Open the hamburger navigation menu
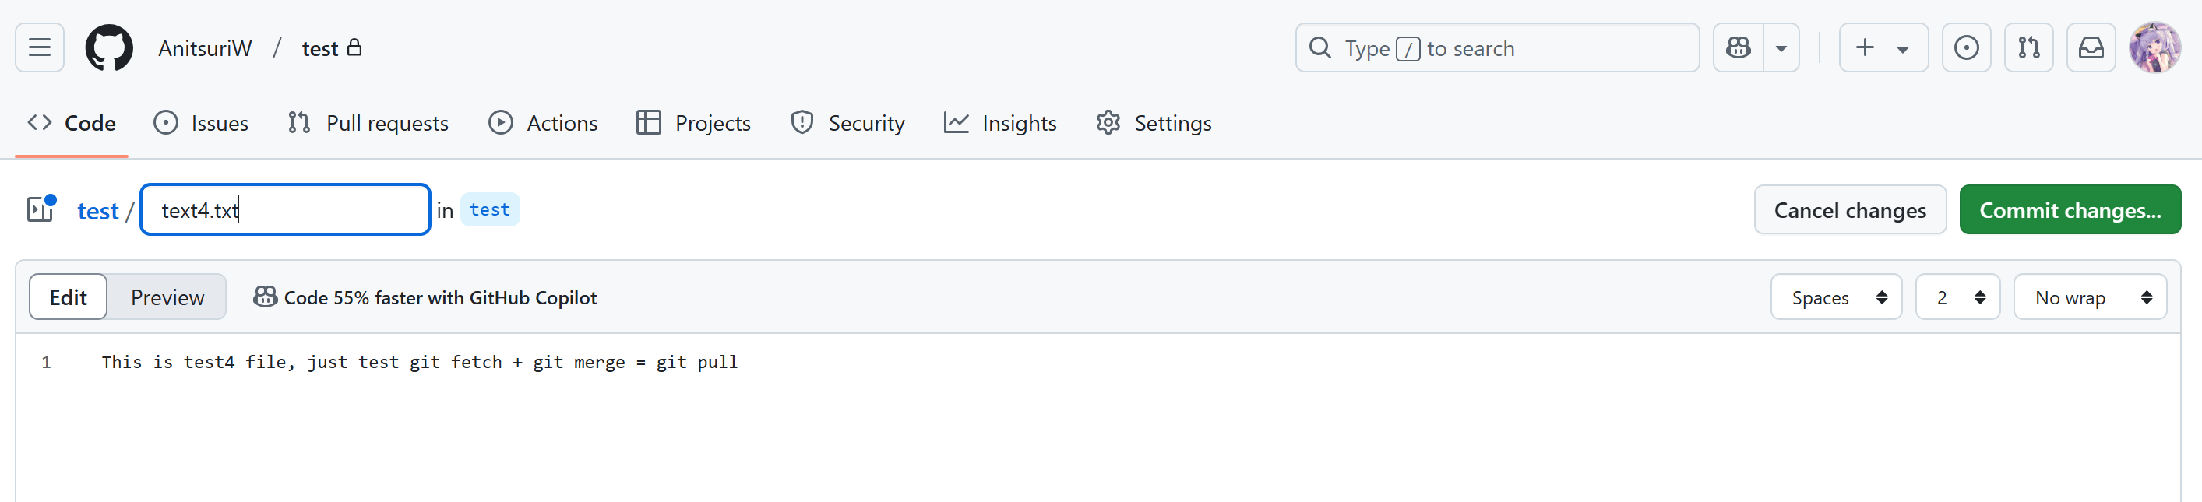Image resolution: width=2202 pixels, height=502 pixels. (x=39, y=47)
